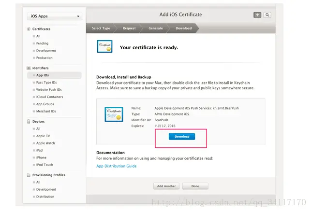Click the Devices heading
The width and height of the screenshot is (312, 212).
point(38,122)
